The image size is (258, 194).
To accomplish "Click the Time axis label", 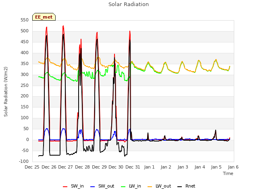I will pyautogui.click(x=228, y=173).
